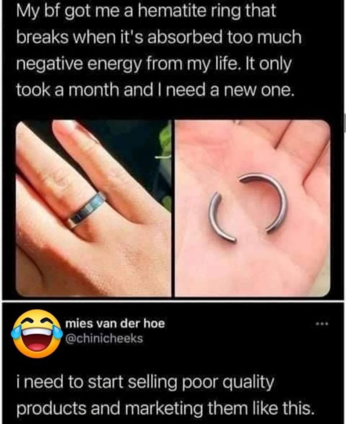This screenshot has height=424, width=346.
Task: Click the white line separating the two posts
Action: [173, 301]
